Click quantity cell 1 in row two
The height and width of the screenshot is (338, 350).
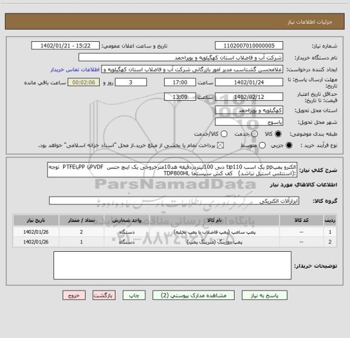(x=81, y=242)
